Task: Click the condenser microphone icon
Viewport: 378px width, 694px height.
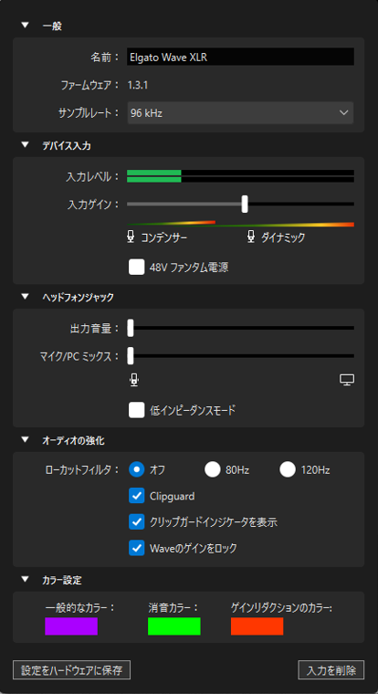Action: point(131,237)
